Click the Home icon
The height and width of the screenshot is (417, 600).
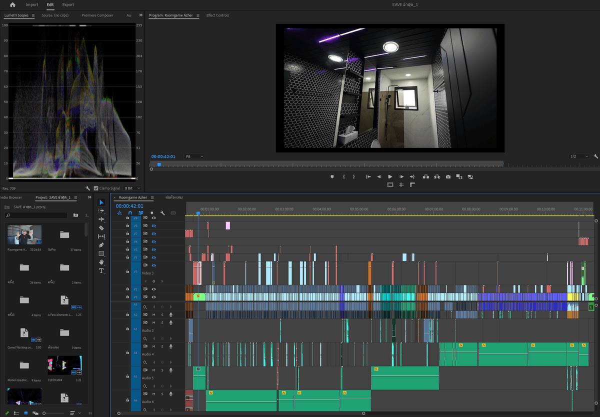pos(12,5)
